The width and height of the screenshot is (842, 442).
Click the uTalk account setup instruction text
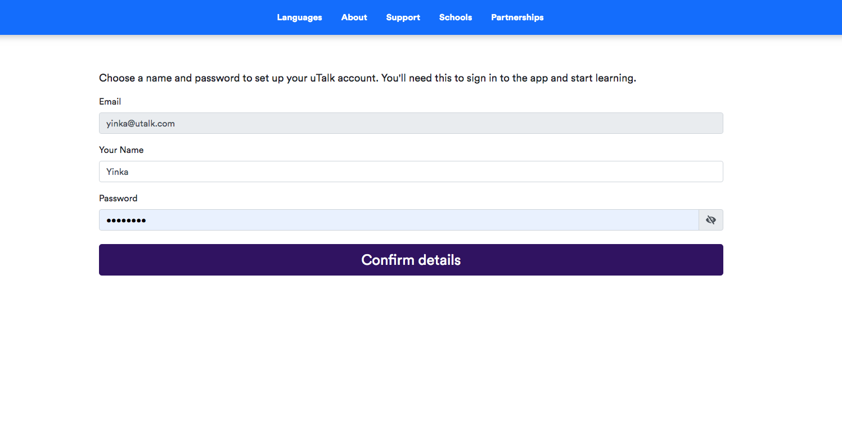pos(368,78)
